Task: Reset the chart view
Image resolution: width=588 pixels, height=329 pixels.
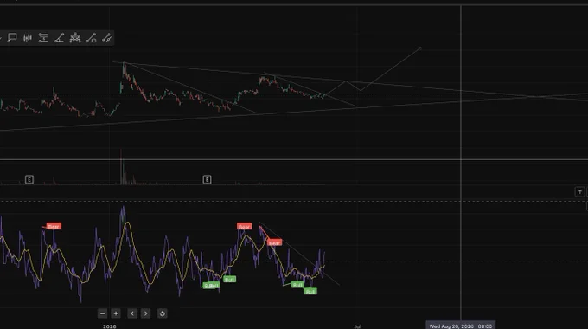Action: 163,313
